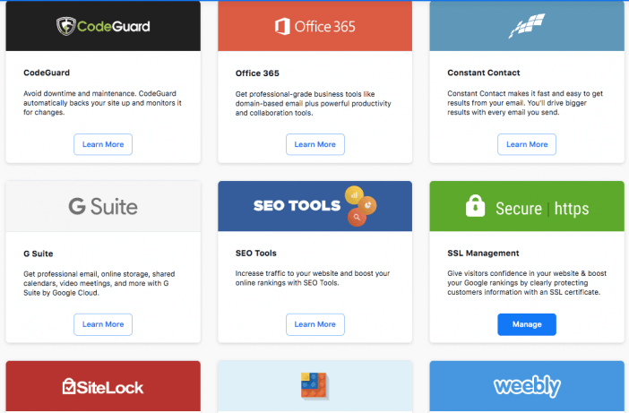Click the Weebly logo banner

coord(527,386)
